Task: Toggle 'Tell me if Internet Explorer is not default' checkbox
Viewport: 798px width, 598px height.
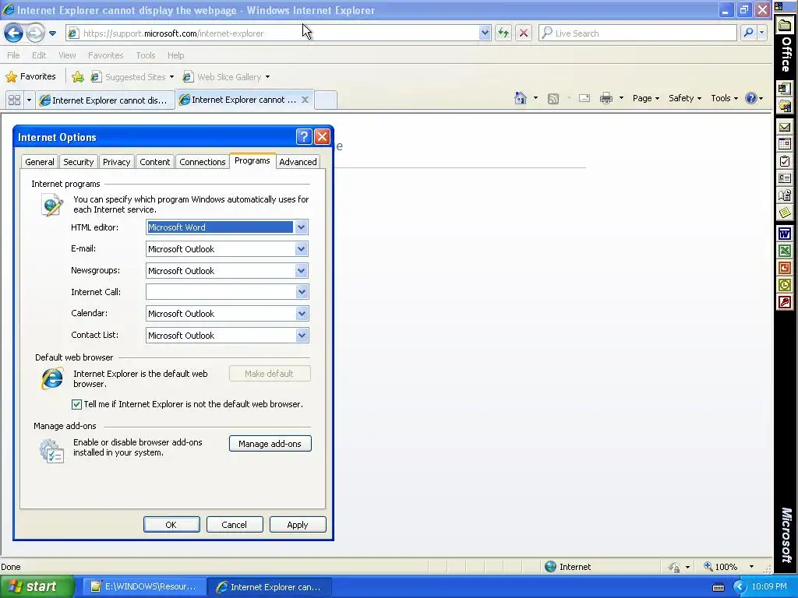Action: [76, 404]
